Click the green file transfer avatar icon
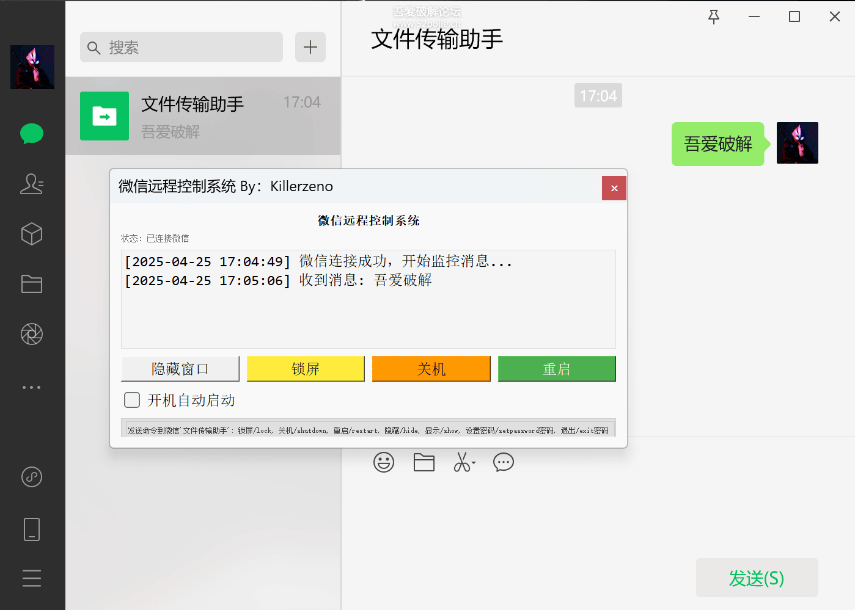This screenshot has width=855, height=610. click(x=105, y=116)
